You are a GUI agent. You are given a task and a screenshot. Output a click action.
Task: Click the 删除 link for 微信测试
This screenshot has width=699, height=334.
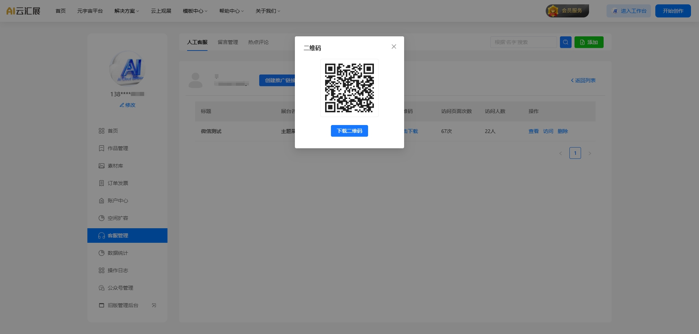[563, 131]
